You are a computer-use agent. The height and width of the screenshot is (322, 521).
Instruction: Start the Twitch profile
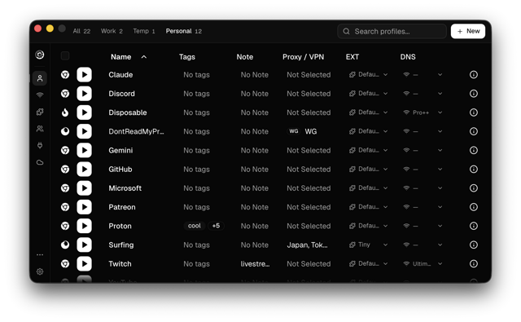click(x=85, y=264)
